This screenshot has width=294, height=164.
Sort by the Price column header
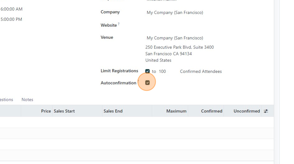[46, 111]
